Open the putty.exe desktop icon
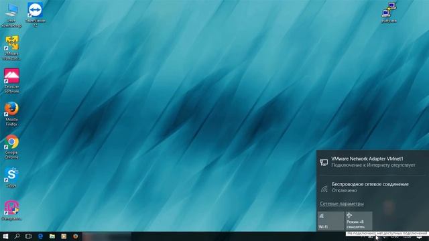The height and width of the screenshot is (241, 429). click(x=389, y=13)
